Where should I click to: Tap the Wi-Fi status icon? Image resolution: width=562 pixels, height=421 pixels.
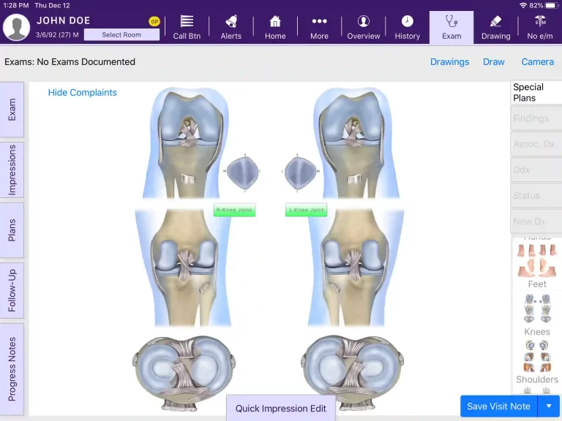coord(523,5)
